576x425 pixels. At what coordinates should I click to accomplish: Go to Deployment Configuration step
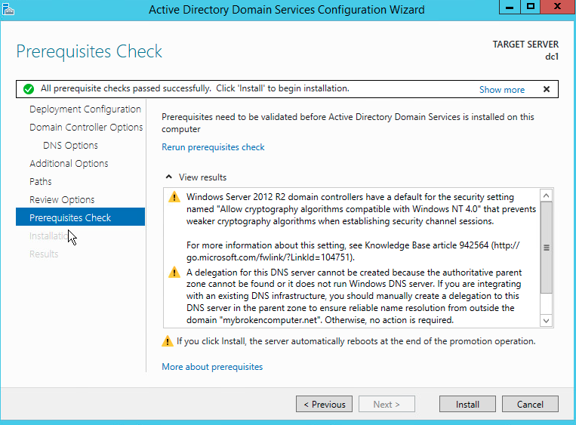[x=85, y=109]
